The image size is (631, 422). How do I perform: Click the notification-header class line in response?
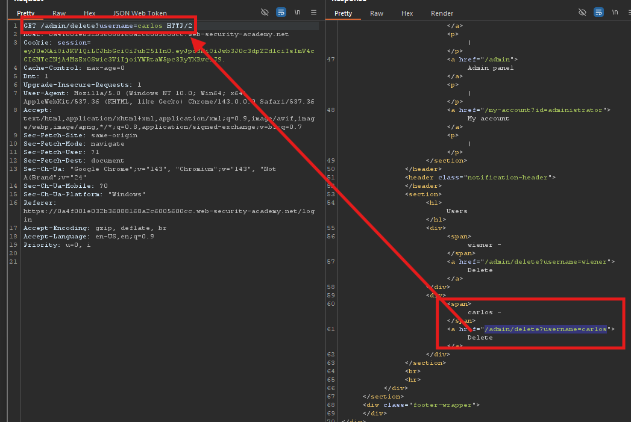coord(480,178)
